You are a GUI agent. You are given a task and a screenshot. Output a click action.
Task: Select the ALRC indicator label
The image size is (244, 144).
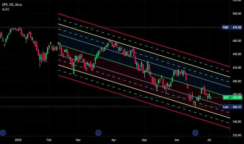click(x=6, y=9)
